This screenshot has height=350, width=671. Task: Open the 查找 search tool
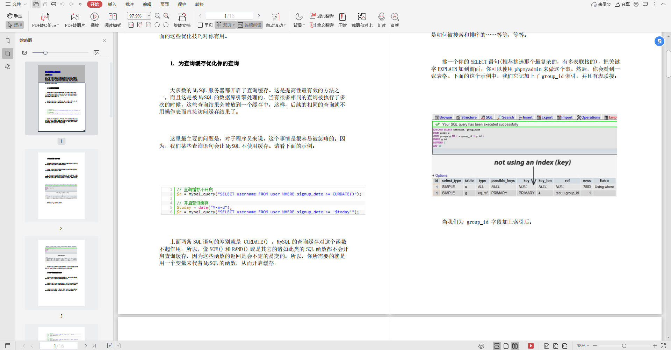click(395, 20)
